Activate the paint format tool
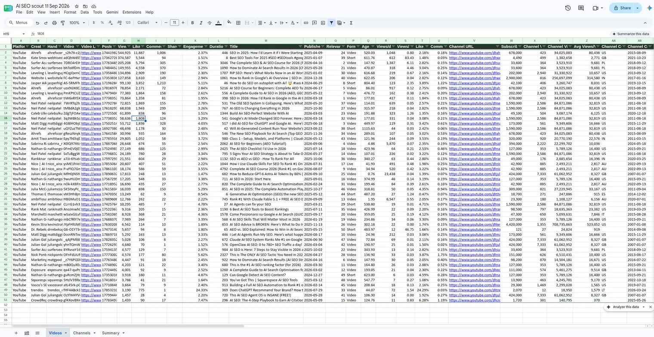Viewport: 654px width, 337px height. tap(62, 23)
